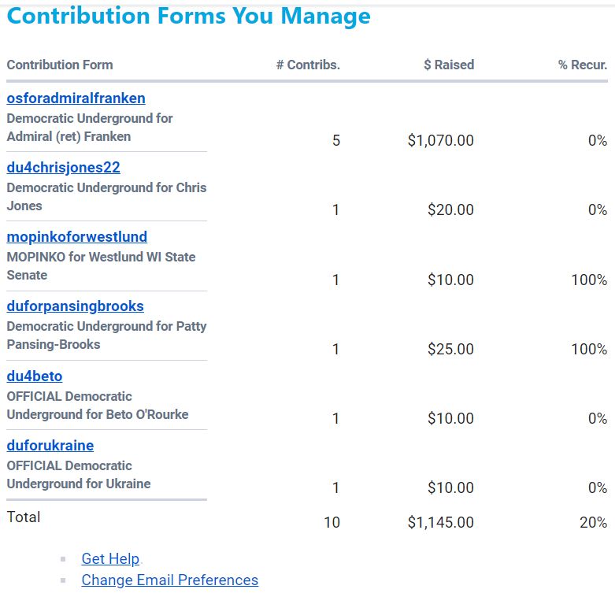
Task: Open the duforukraine form link
Action: click(x=50, y=446)
